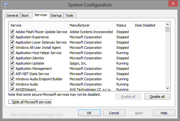Image resolution: width=180 pixels, height=121 pixels.
Task: Close the System Configuration window
Action: click(173, 4)
